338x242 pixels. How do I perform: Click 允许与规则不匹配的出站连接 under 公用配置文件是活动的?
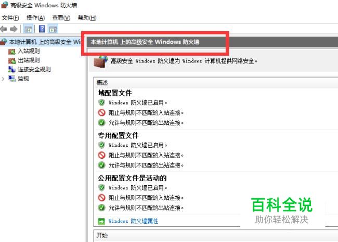pos(146,208)
